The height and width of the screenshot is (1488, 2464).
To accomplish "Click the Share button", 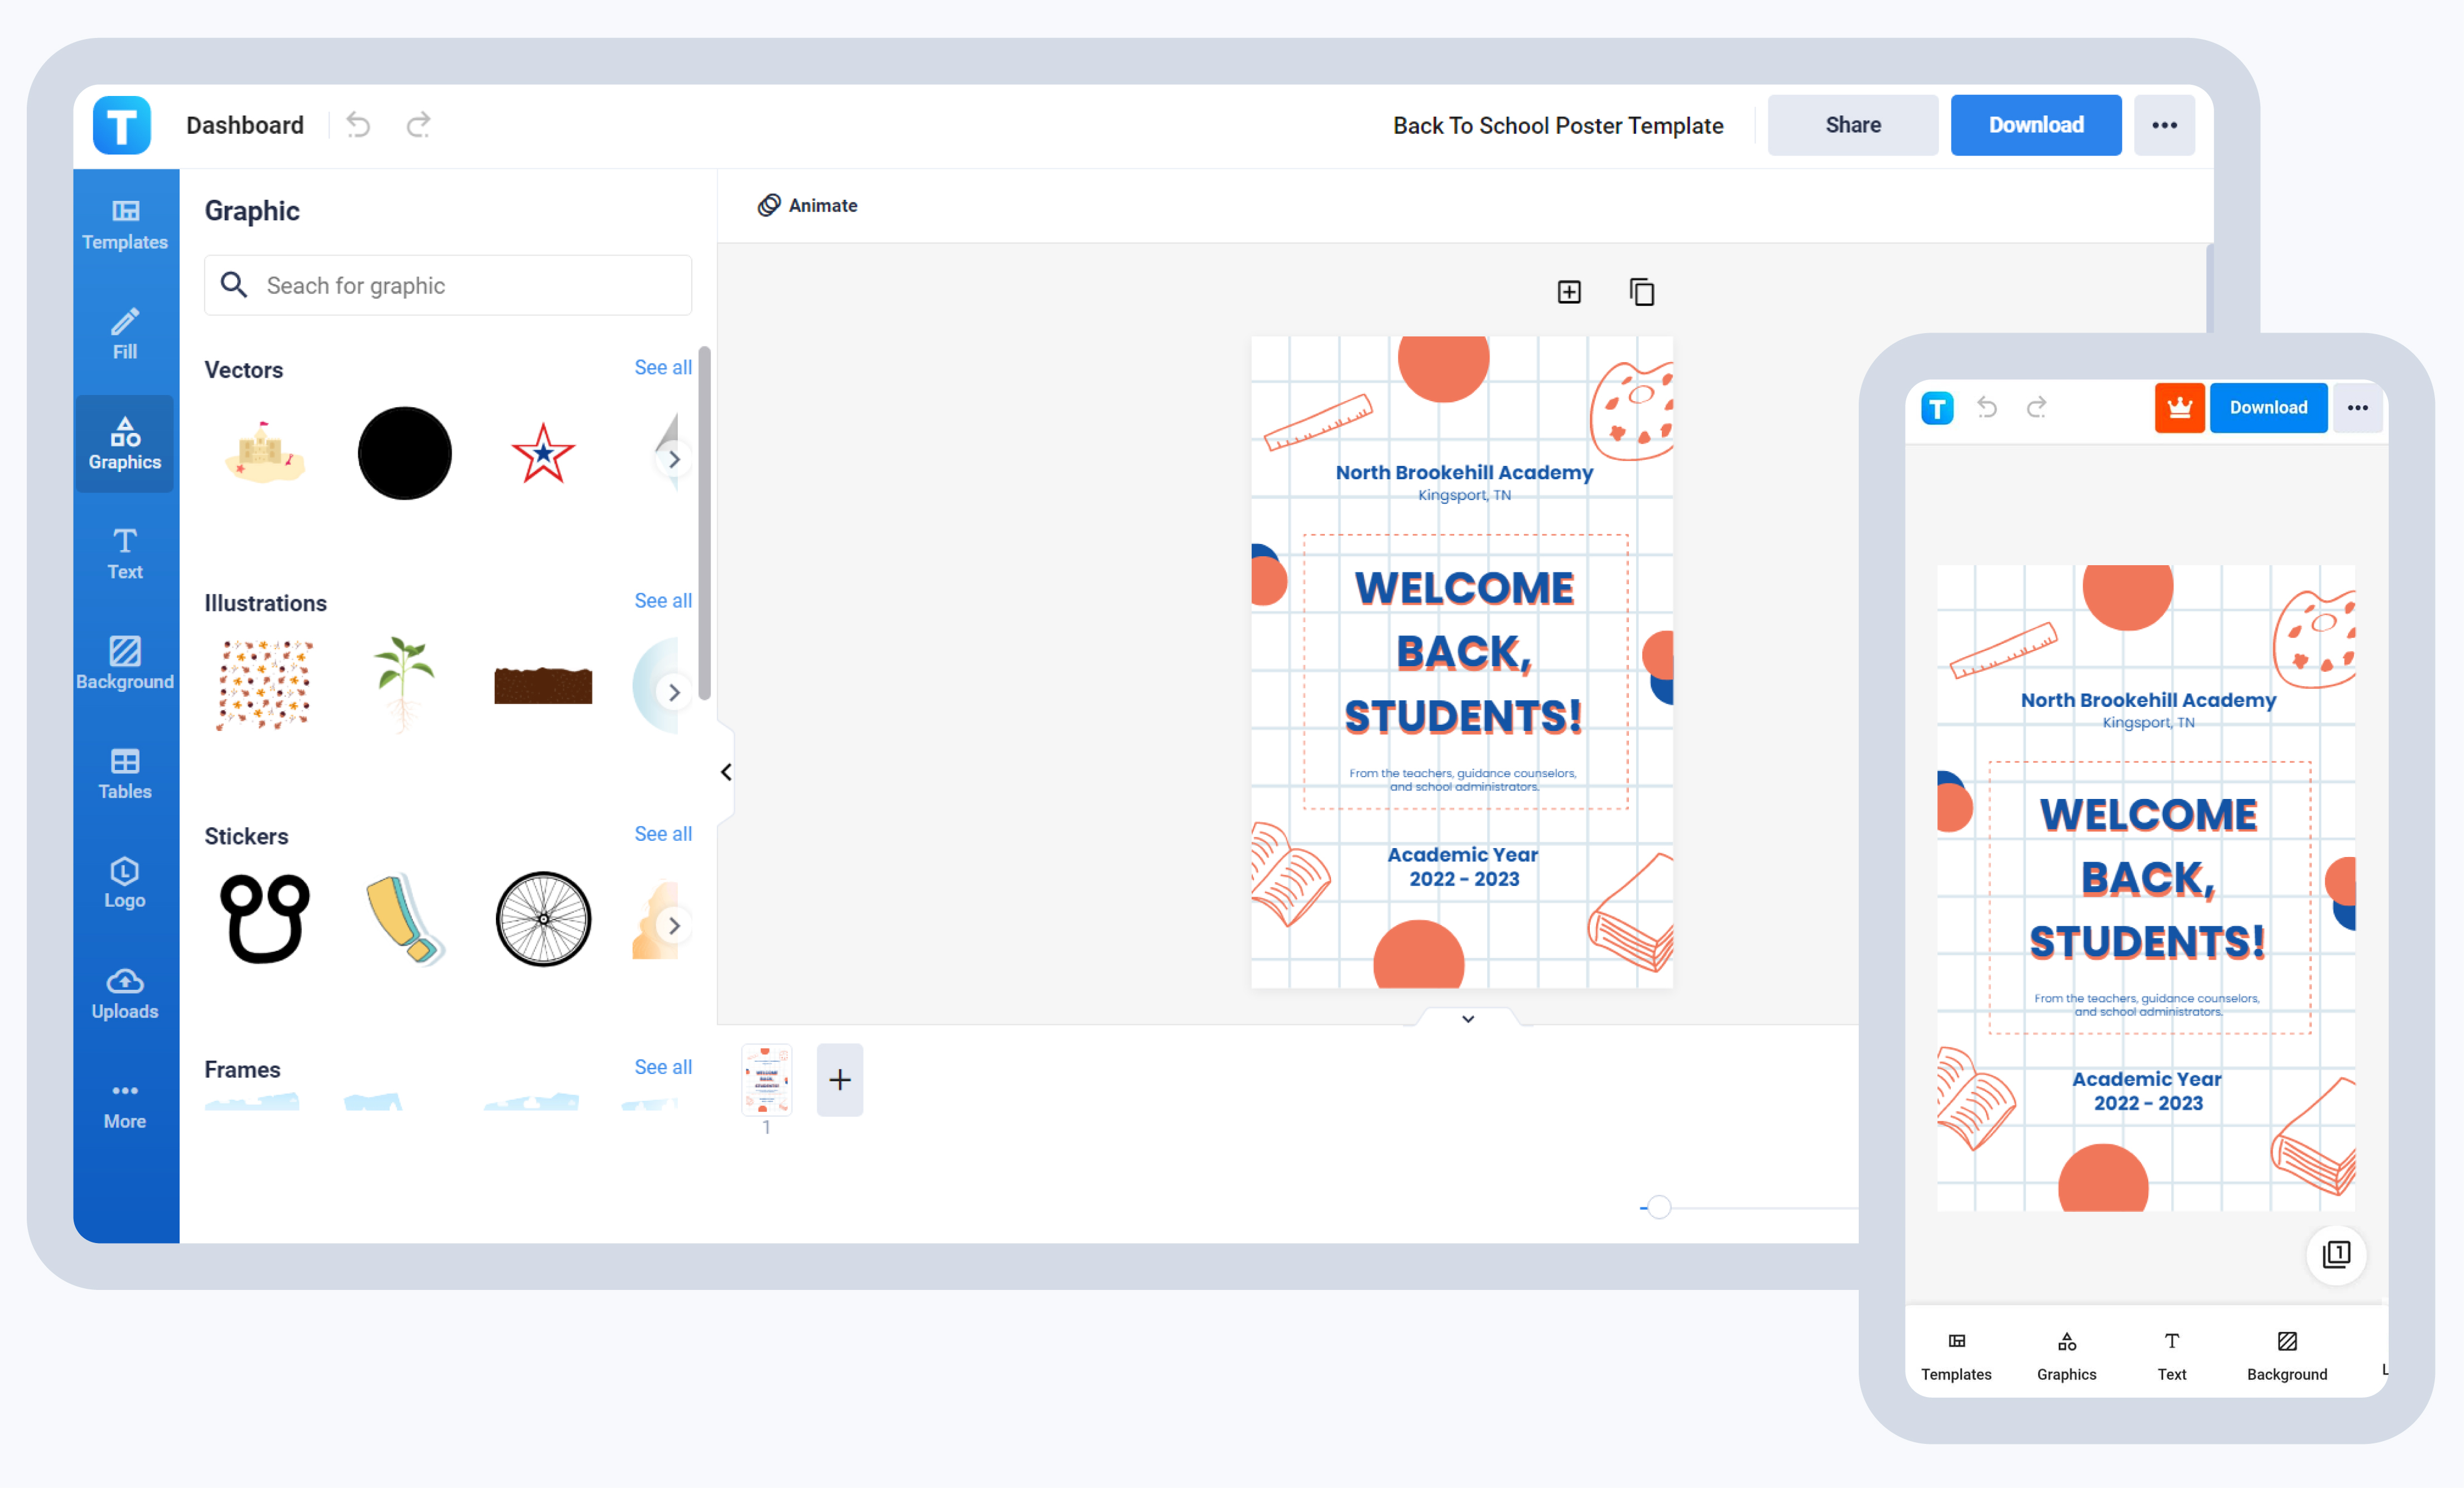I will click(x=1852, y=124).
